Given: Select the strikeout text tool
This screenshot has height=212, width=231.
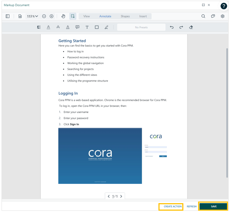Looking at the screenshot, I should point(58,27).
